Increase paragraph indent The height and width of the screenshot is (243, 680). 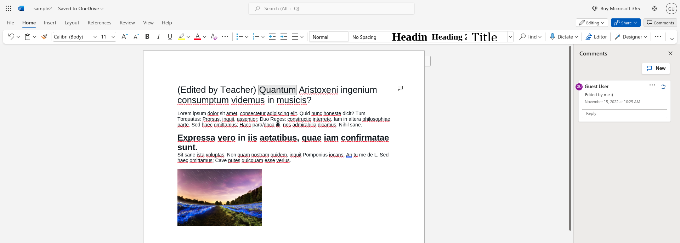click(284, 37)
